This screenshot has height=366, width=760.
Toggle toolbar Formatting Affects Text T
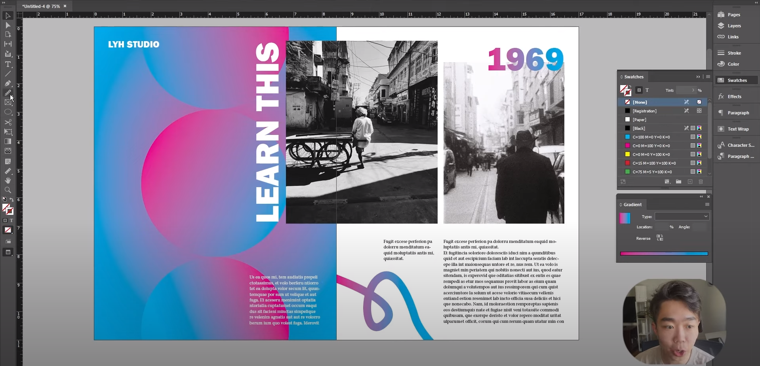tap(11, 220)
